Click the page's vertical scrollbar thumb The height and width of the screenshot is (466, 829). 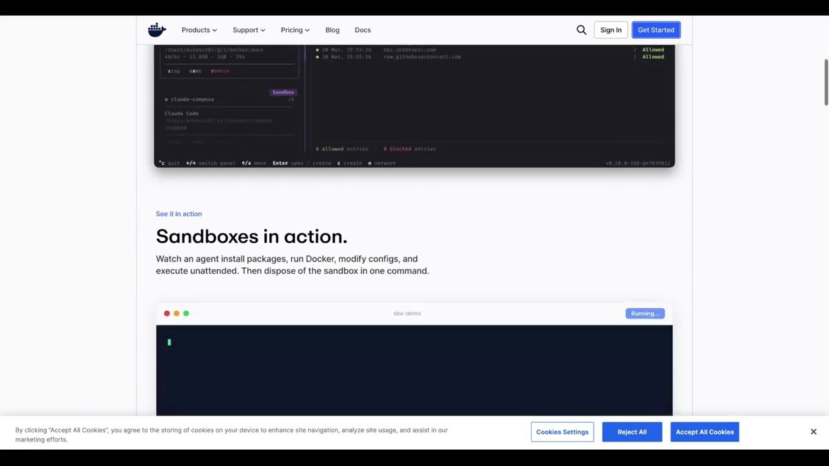[826, 82]
